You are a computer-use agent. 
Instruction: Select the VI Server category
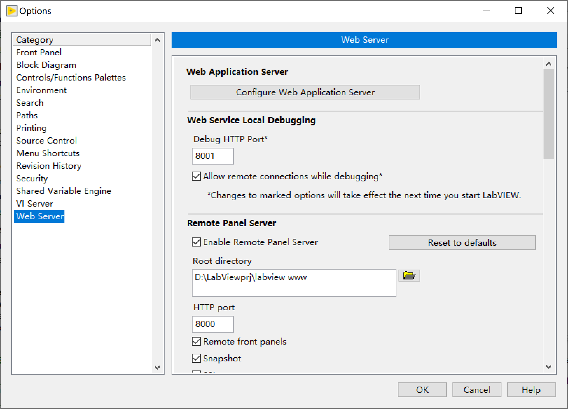point(34,203)
